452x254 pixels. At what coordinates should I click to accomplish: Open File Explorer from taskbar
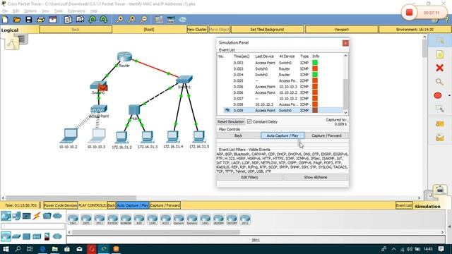[x=54, y=249]
